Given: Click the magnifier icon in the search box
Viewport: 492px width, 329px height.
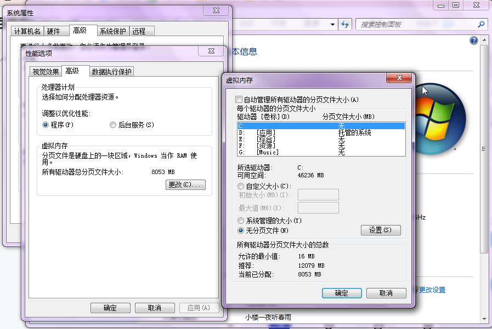Looking at the screenshot, I should point(480,24).
